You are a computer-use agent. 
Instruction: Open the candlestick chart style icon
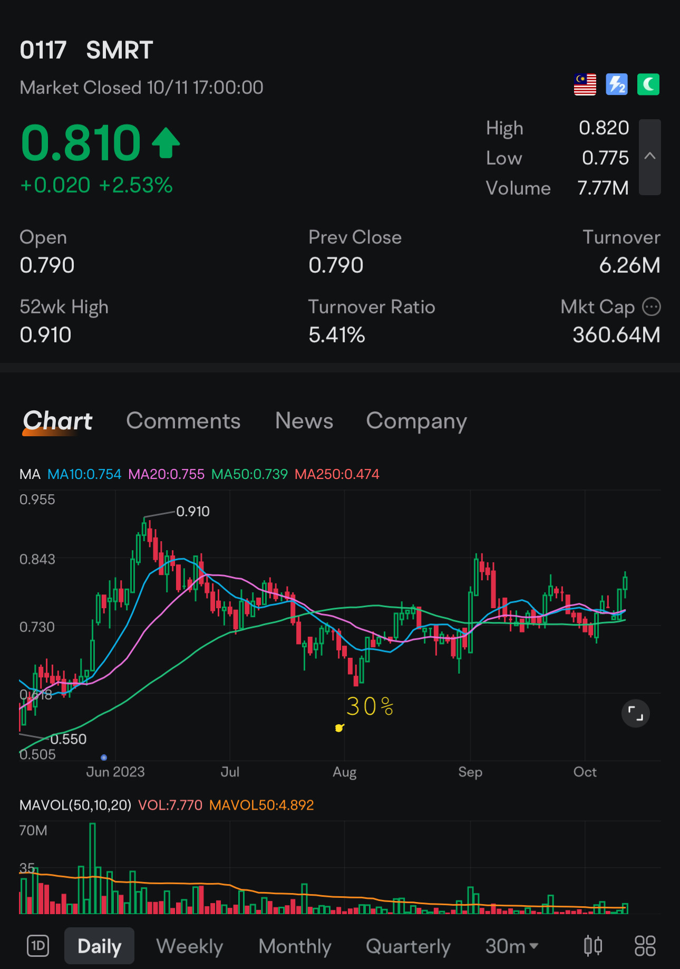593,946
